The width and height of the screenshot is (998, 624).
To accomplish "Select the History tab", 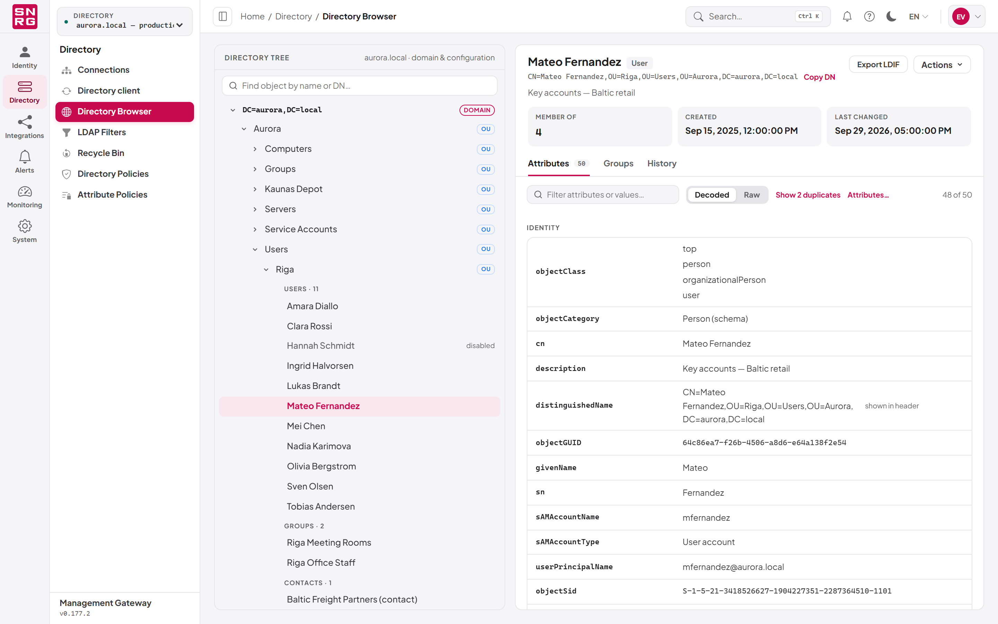I will pyautogui.click(x=662, y=164).
